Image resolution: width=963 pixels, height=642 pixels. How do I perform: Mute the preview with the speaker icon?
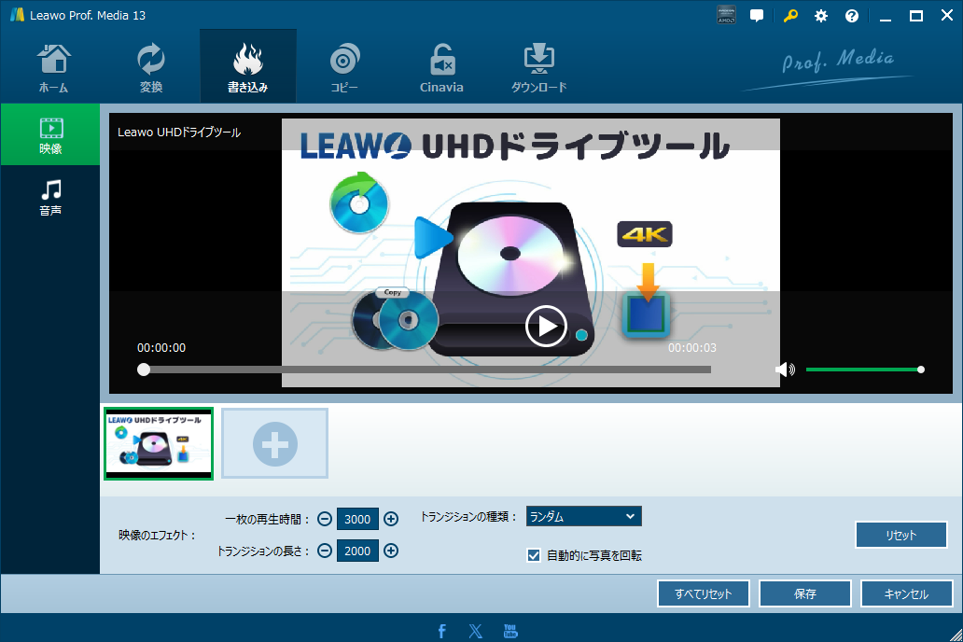784,370
